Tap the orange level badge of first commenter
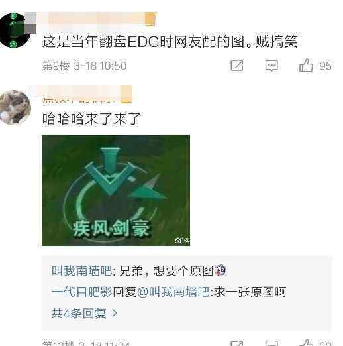343x346 pixels. coord(150,19)
